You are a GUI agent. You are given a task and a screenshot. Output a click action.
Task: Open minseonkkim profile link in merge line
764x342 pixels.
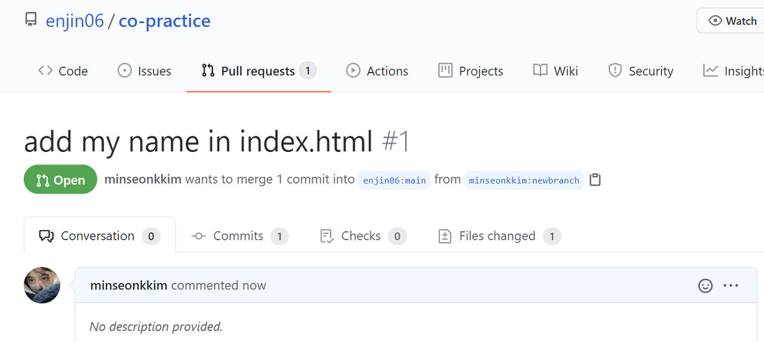[x=143, y=179]
